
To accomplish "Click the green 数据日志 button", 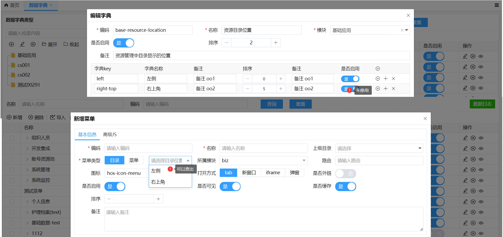I will pos(482,104).
